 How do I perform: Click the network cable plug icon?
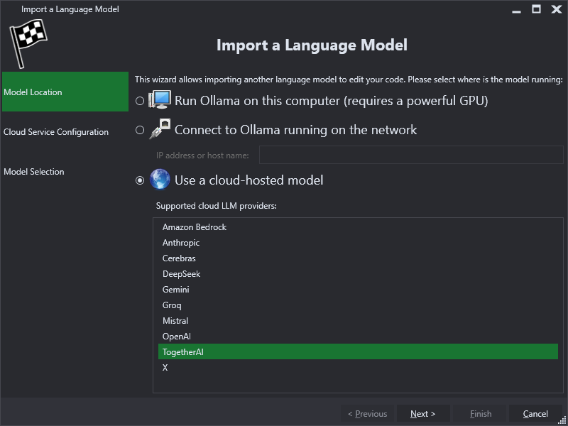click(x=159, y=129)
